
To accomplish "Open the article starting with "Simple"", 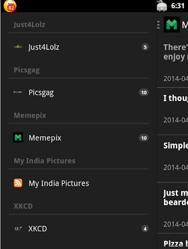I will (172, 159).
